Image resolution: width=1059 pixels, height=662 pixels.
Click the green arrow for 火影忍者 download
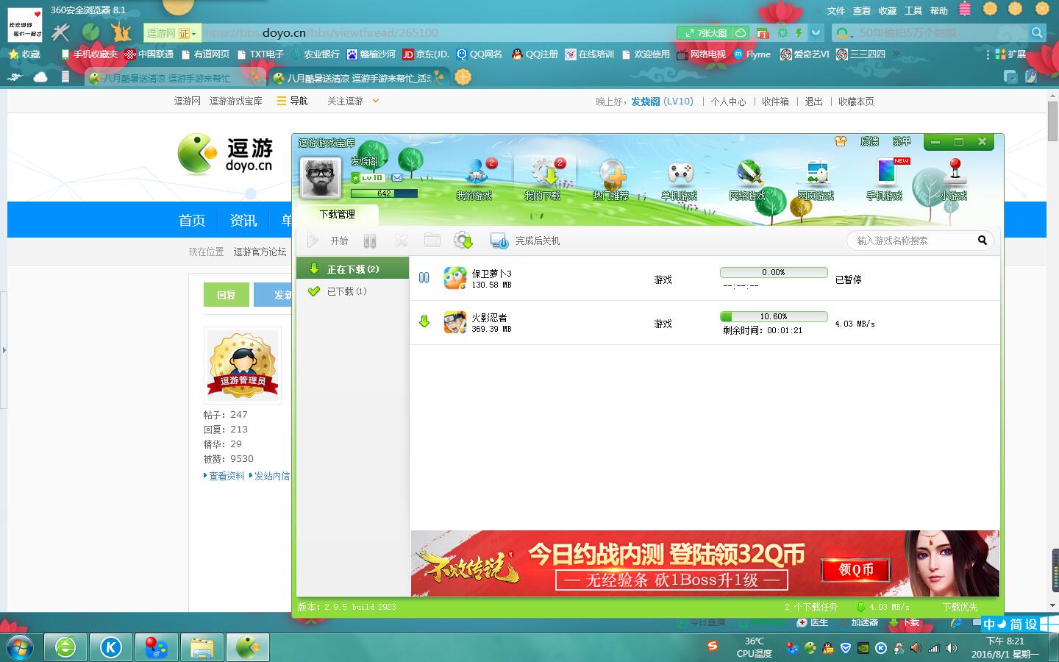click(424, 321)
